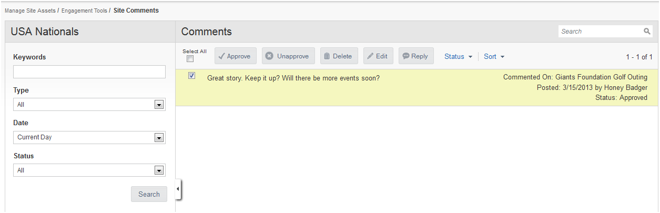Click into the Keywords text field
Screen dimensions: 660x213
click(89, 72)
